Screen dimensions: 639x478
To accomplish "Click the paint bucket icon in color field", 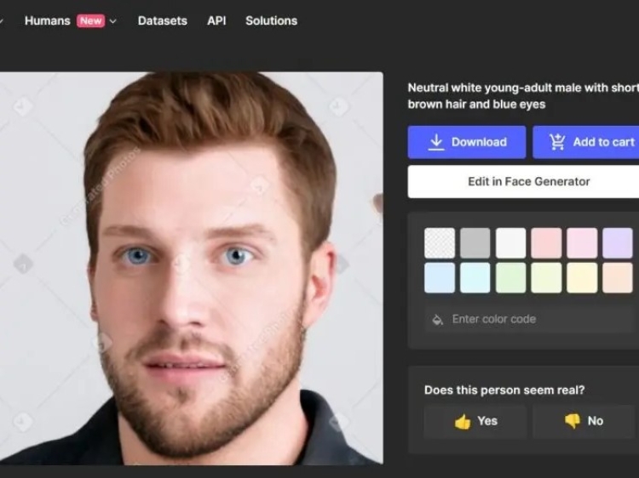I will coord(438,319).
